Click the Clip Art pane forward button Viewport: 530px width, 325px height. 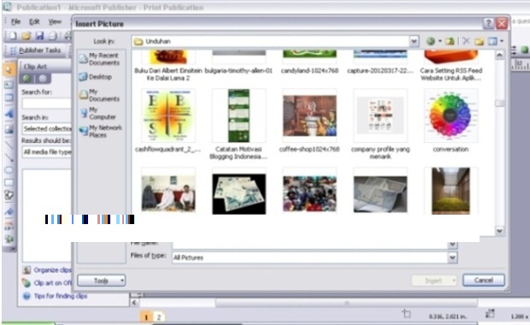[43, 79]
